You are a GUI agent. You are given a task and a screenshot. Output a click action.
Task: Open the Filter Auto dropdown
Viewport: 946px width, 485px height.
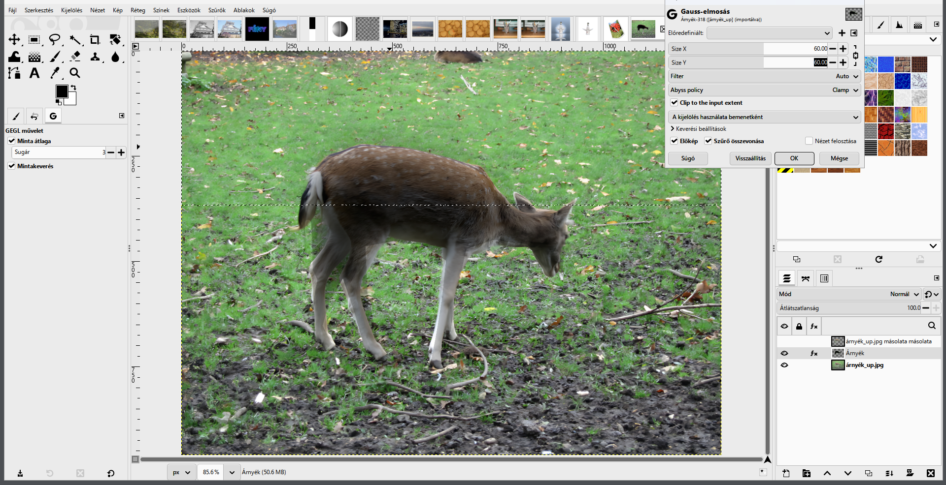(x=765, y=76)
